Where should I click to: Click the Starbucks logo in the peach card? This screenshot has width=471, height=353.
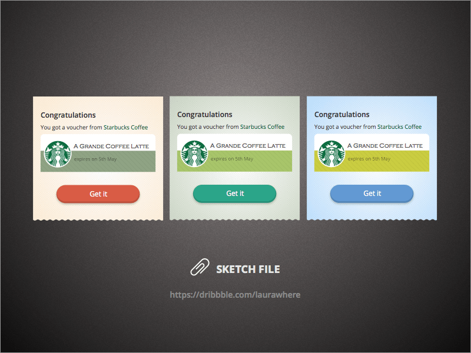pyautogui.click(x=58, y=154)
